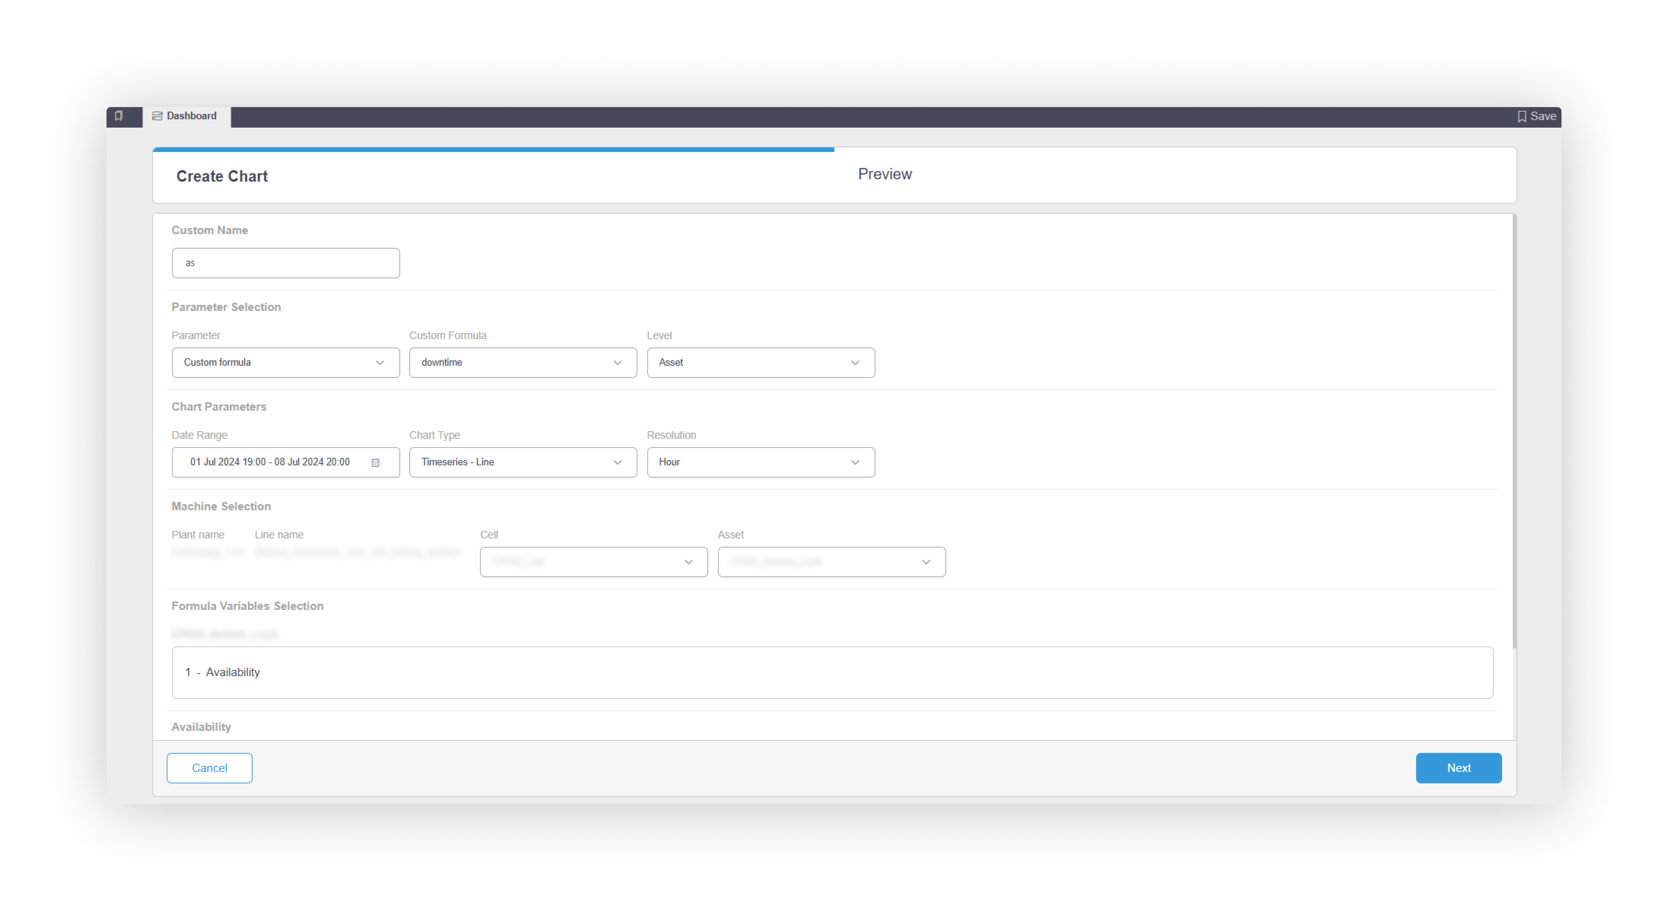Screen dimensions: 1668x911
Task: Click the Date Range input field
Action: (285, 463)
